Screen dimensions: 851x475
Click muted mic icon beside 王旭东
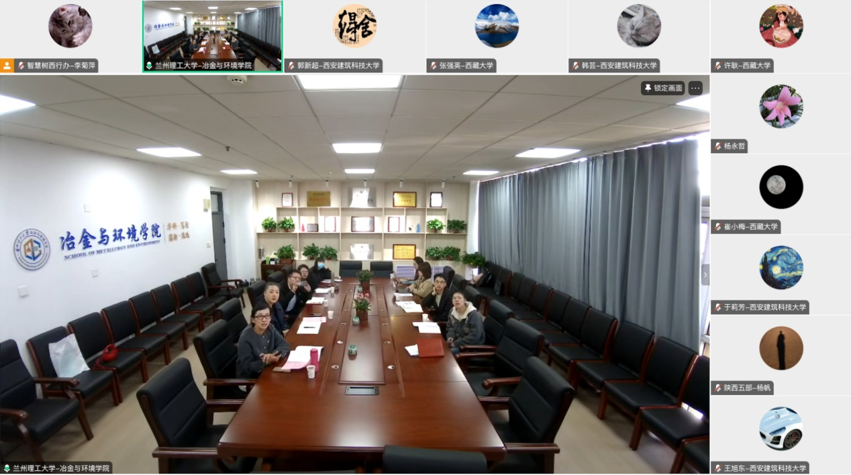(718, 468)
